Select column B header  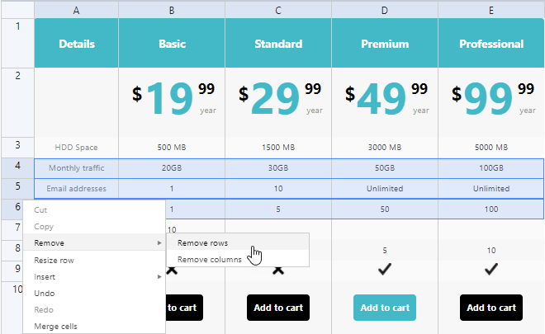tap(171, 10)
